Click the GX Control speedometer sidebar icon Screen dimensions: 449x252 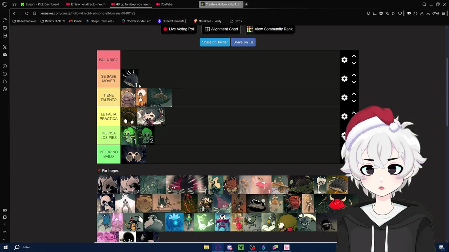point(5,20)
